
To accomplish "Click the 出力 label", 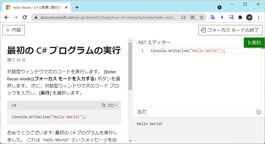I will (142, 112).
